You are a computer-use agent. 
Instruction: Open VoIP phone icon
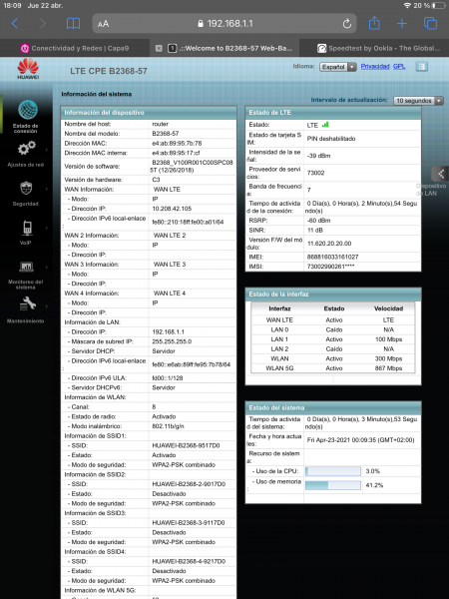coord(27,228)
